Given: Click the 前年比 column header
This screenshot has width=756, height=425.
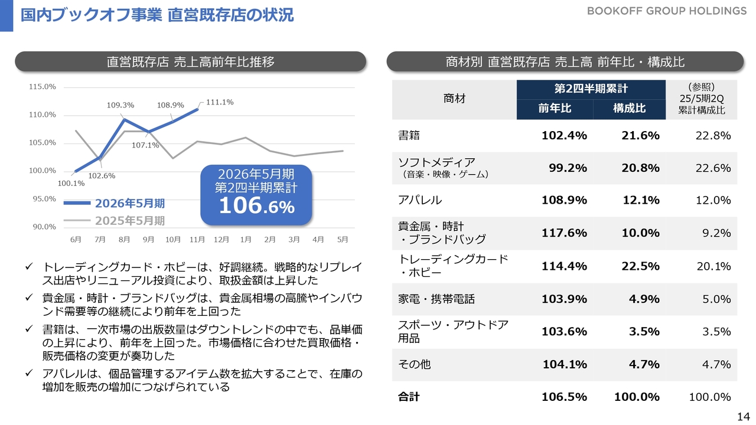Looking at the screenshot, I should [553, 109].
